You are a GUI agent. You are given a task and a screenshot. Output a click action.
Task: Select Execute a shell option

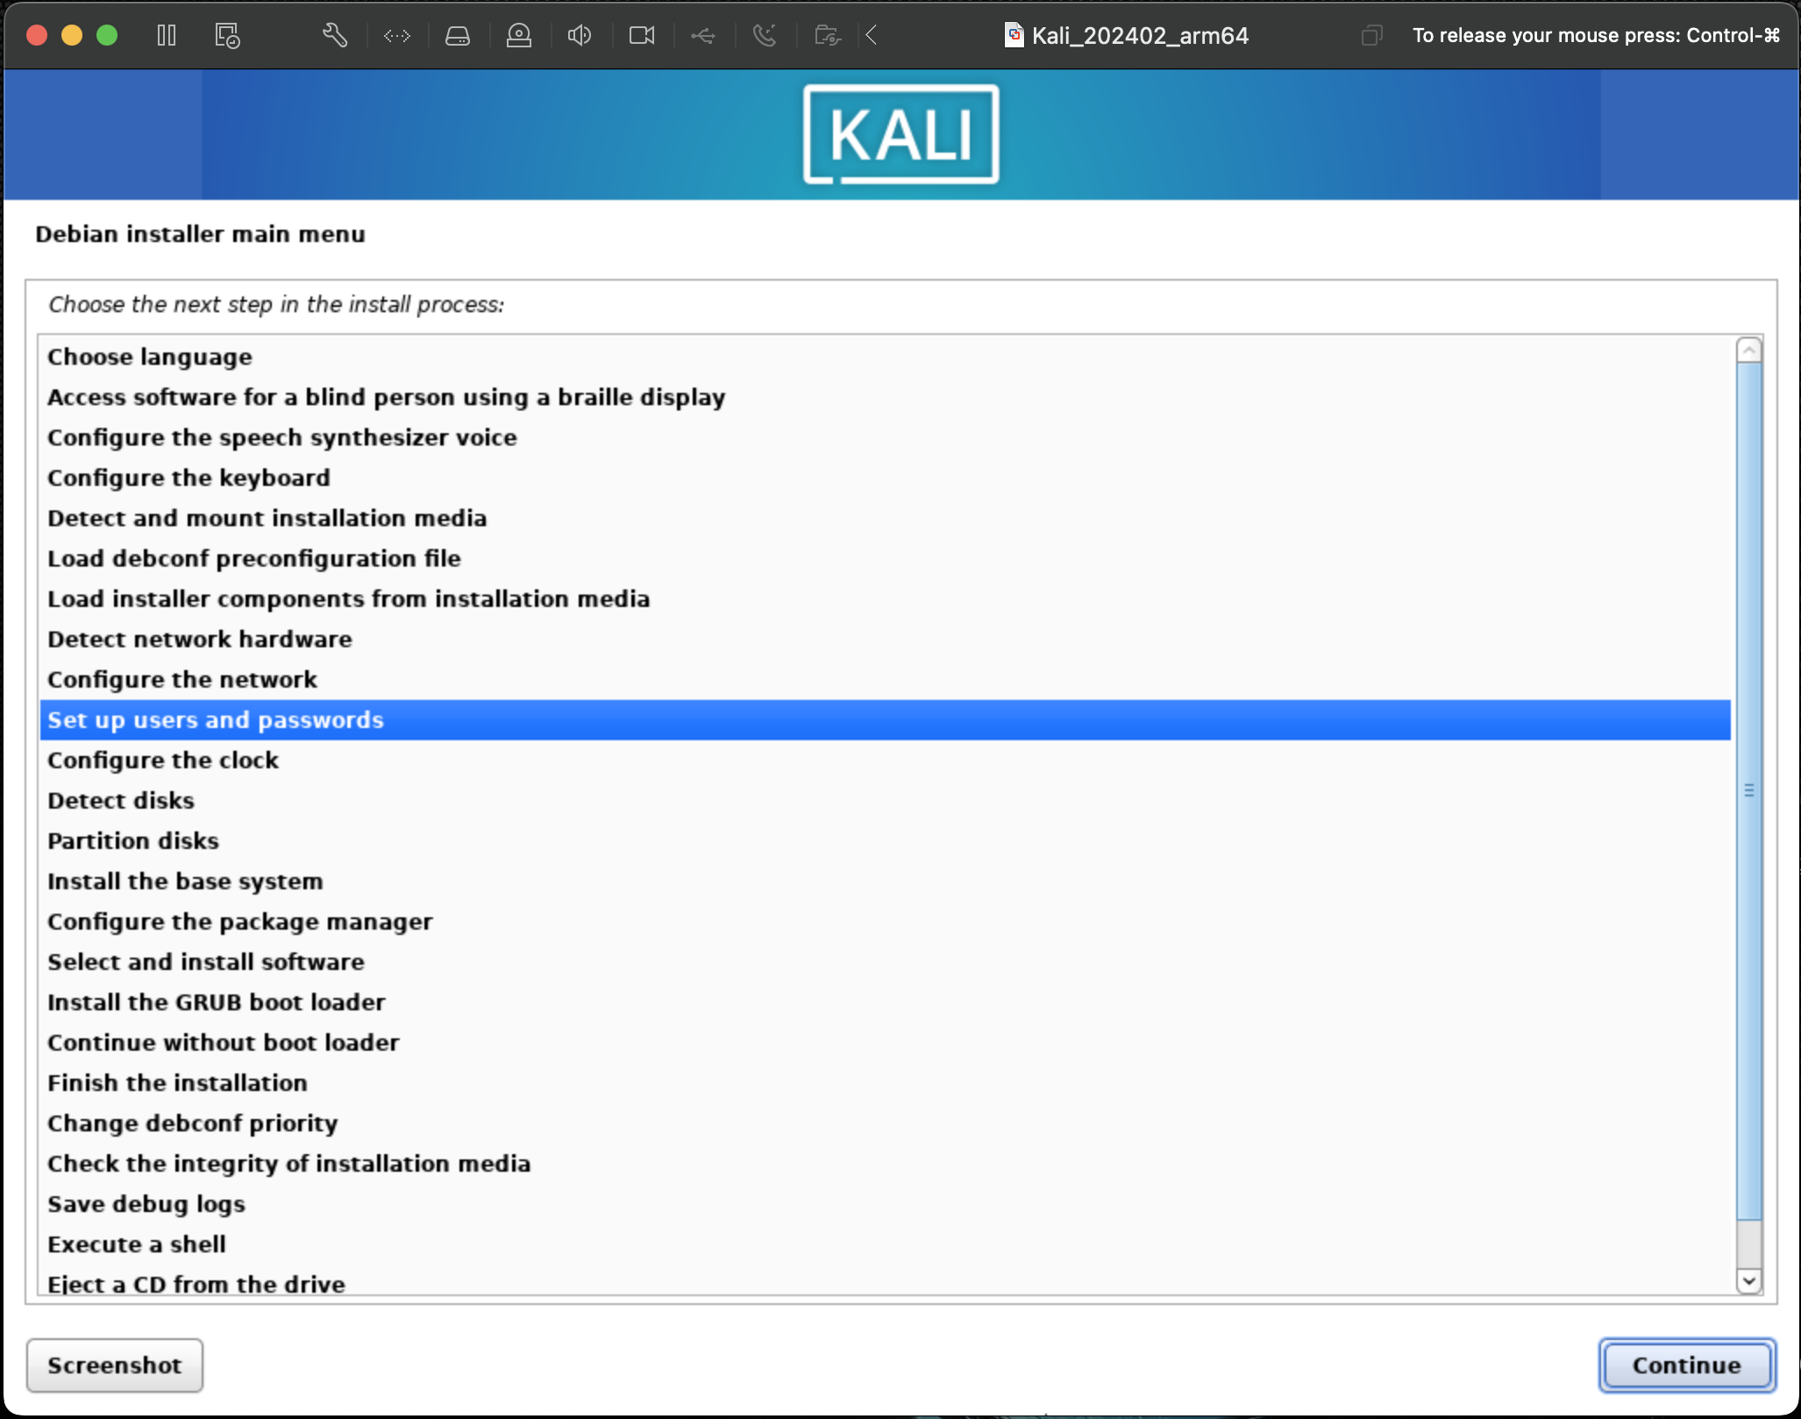136,1244
